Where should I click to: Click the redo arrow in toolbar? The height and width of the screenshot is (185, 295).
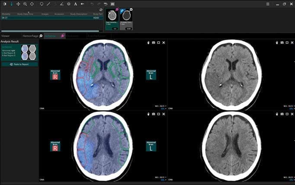point(99,4)
